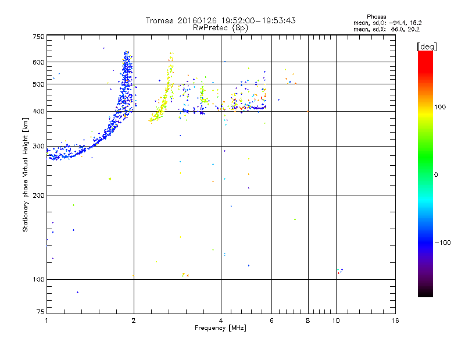Click the colorbar tick label '100'
The height and width of the screenshot is (349, 465).
click(440, 107)
